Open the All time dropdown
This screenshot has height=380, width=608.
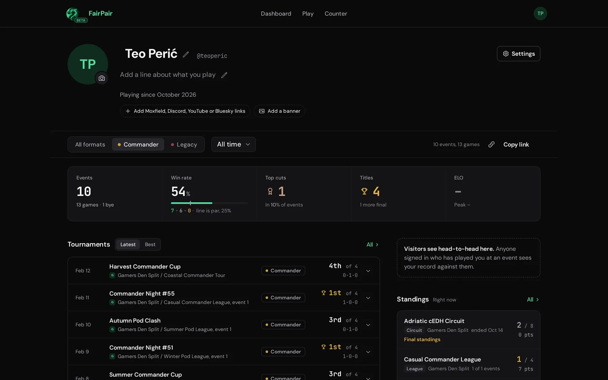pos(233,144)
